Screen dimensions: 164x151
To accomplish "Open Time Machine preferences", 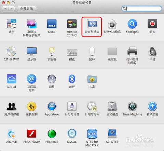I will pos(132,109).
